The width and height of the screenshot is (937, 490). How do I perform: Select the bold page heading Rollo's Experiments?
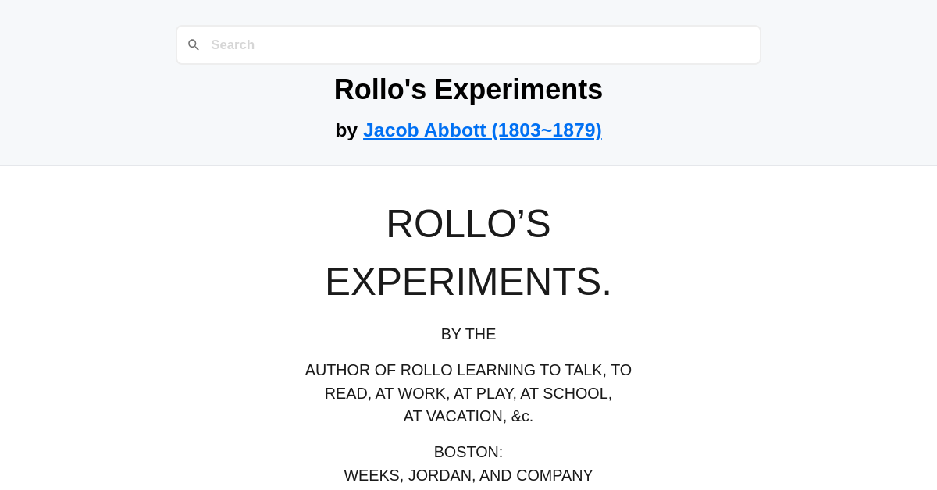[x=468, y=89]
